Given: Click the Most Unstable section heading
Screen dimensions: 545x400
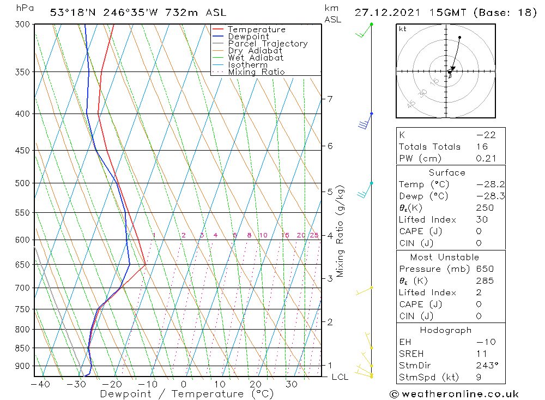Looking at the screenshot, I should 445,257.
